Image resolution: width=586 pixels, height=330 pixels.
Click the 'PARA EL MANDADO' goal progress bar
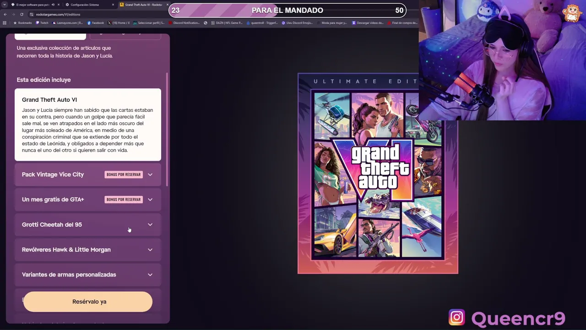coord(288,10)
